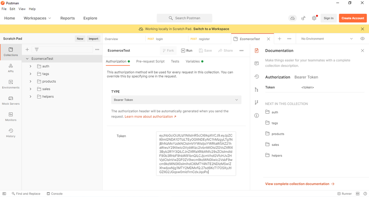Click the New button in Scratch Pad

click(80, 39)
